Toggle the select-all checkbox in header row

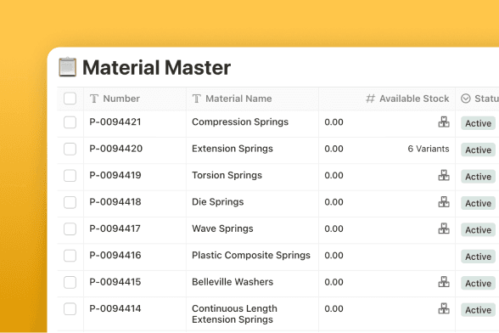pos(70,99)
